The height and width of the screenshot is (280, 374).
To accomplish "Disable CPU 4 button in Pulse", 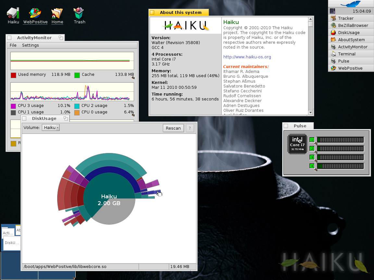I will point(312,166).
